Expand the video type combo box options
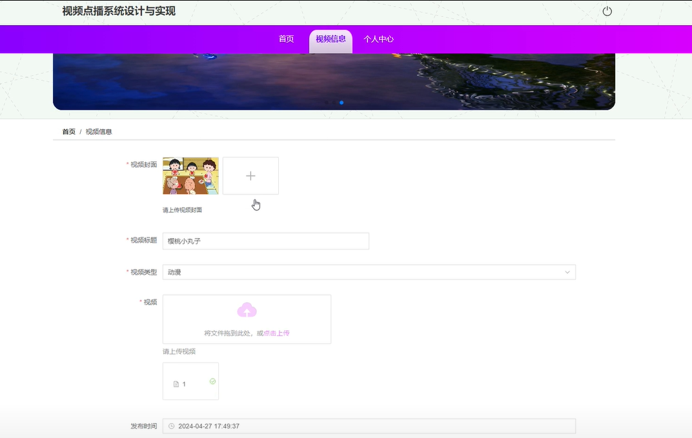 click(368, 272)
